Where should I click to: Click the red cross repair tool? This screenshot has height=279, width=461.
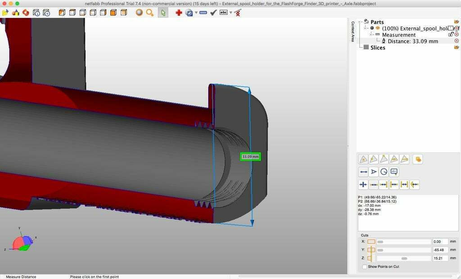pos(179,13)
